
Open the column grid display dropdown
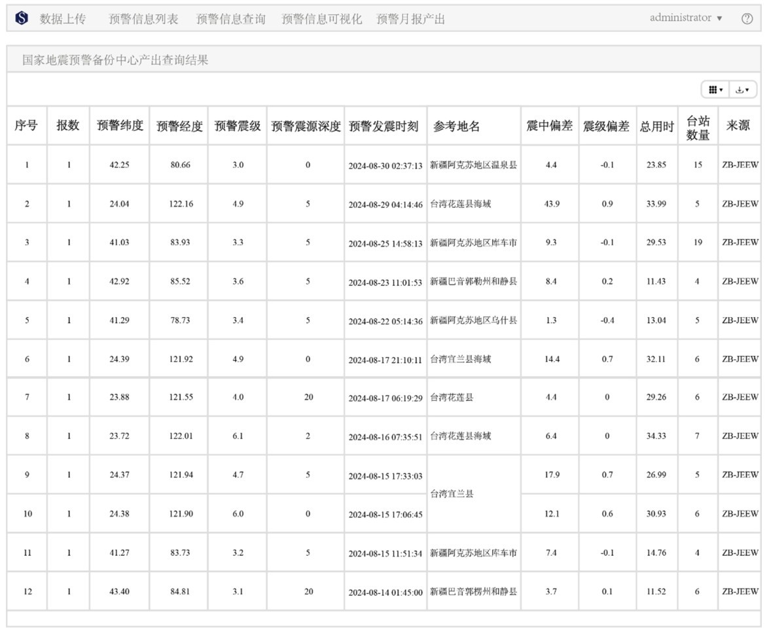(x=716, y=90)
